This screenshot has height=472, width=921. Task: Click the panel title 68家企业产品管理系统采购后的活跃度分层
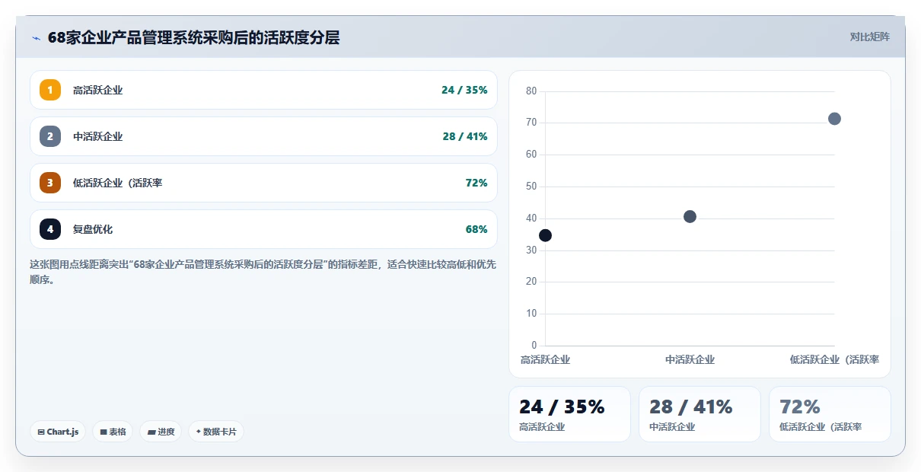[193, 37]
